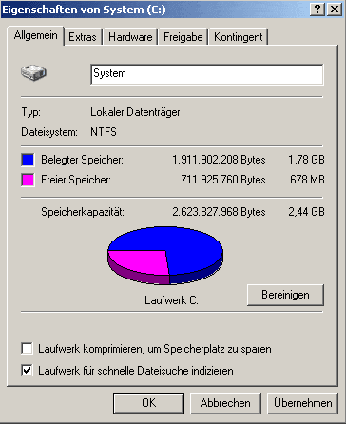
Task: Switch to the Extras tab
Action: tap(83, 37)
